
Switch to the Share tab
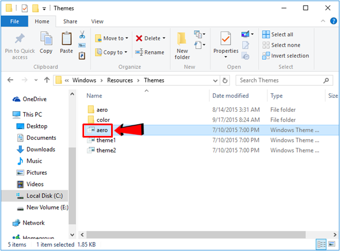(70, 21)
